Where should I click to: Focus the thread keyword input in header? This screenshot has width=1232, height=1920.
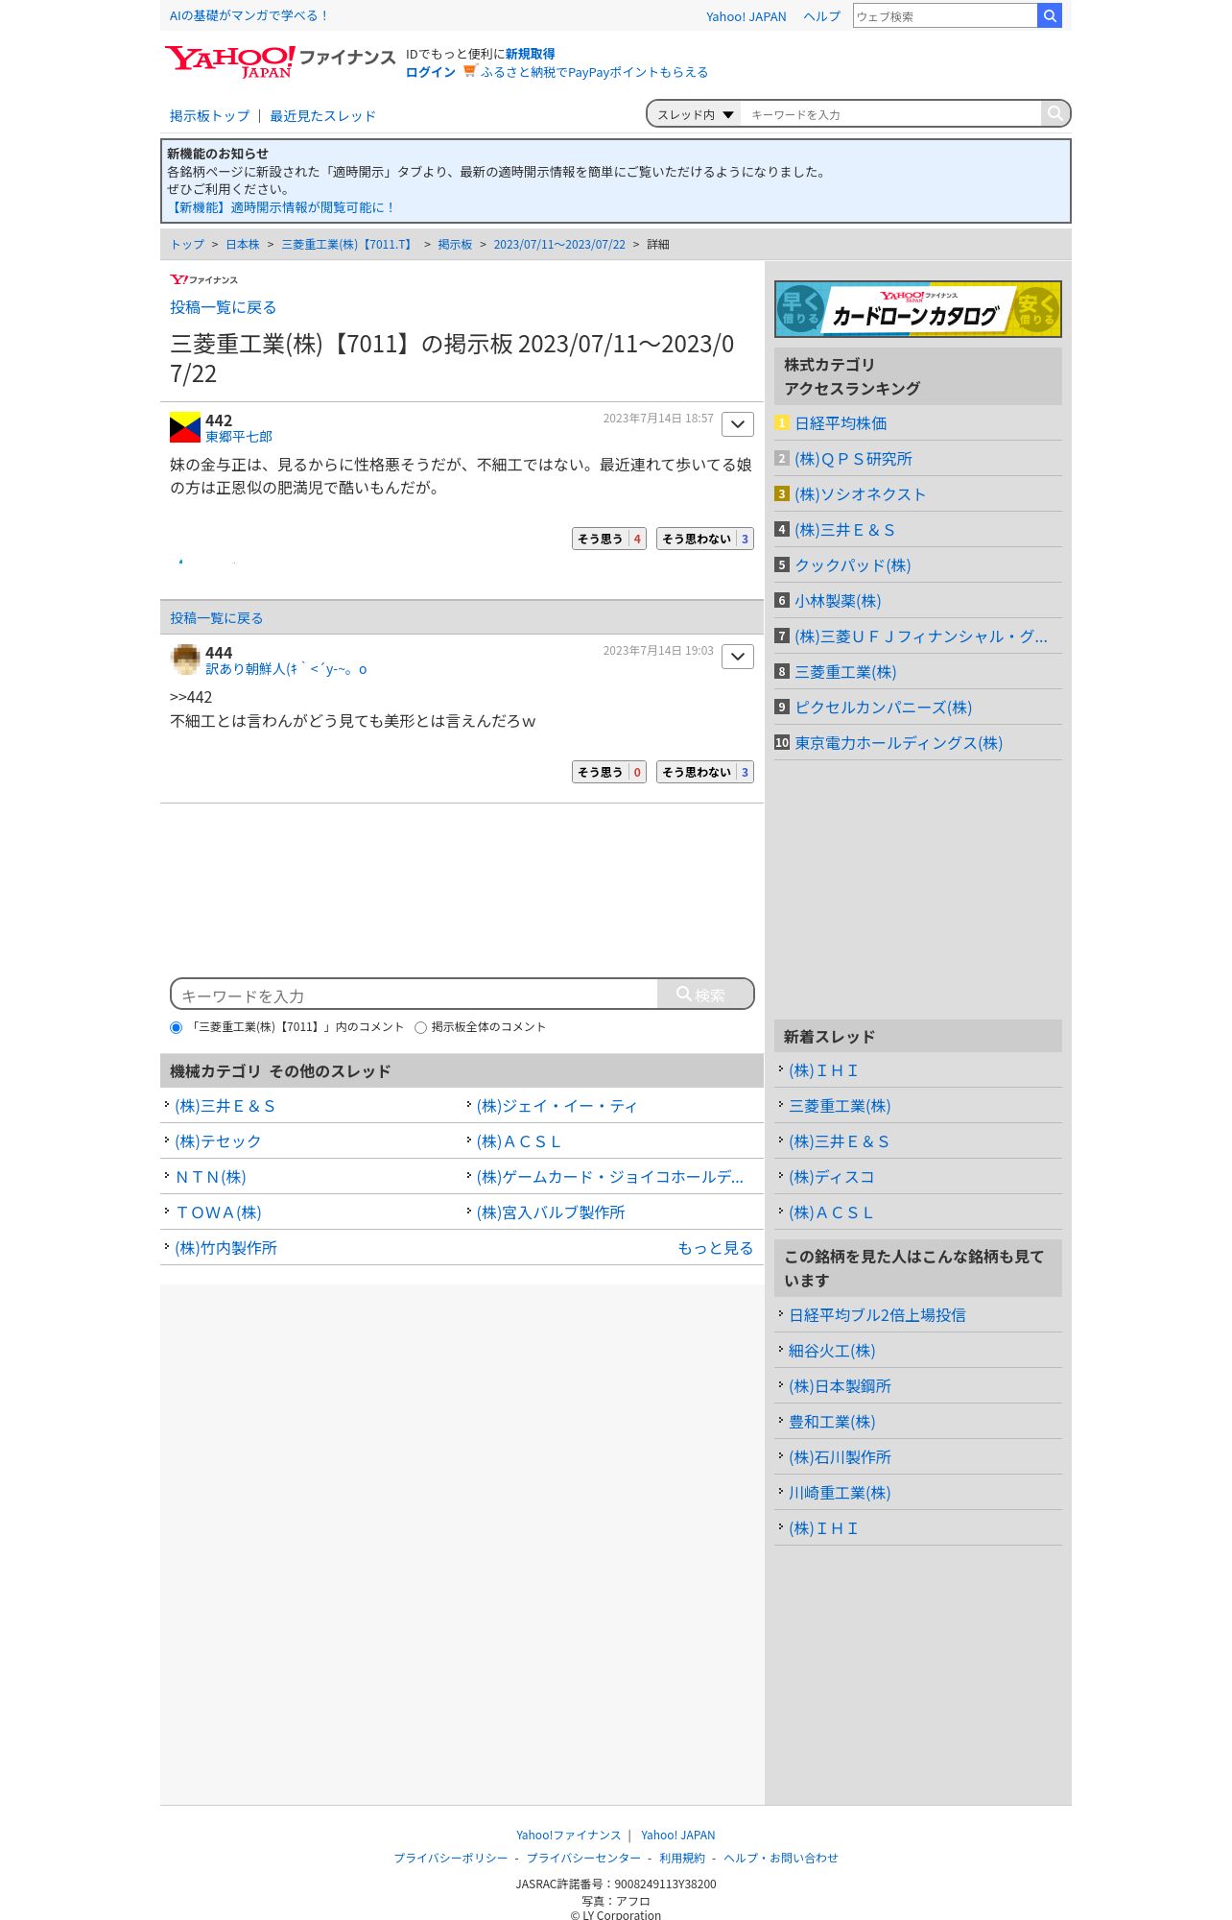click(890, 114)
